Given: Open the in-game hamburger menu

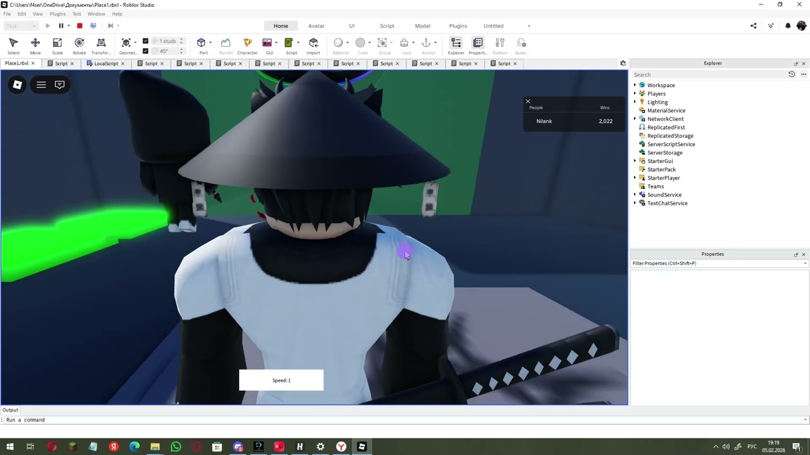Looking at the screenshot, I should pos(41,85).
